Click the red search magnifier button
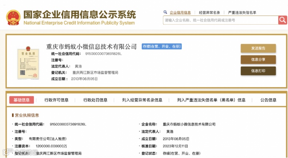Viewport: 288px width, 158px height. coord(283,20)
